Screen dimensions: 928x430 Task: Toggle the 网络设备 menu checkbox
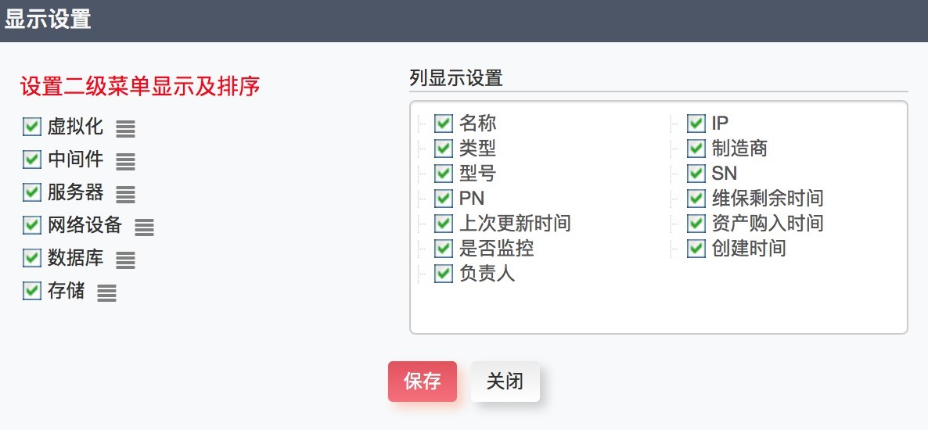pos(32,225)
